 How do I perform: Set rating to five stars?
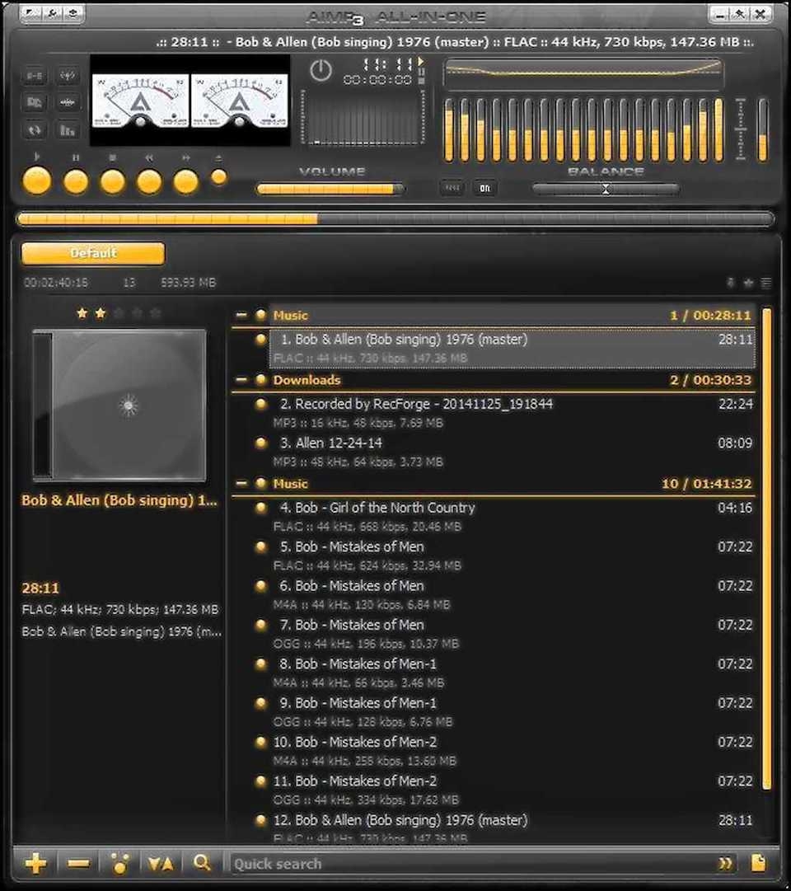[155, 313]
